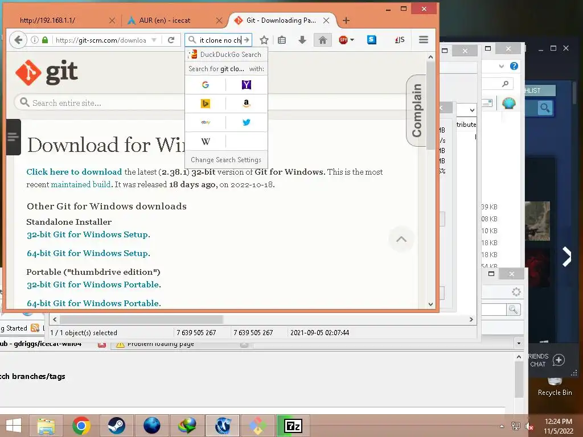Click the blue S extension icon
Screen dimensions: 583x437
click(371, 40)
